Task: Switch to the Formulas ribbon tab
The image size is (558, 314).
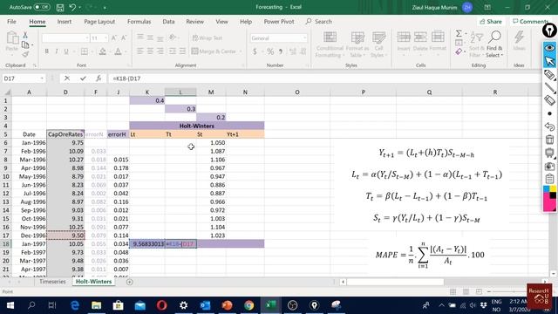Action: click(x=139, y=21)
